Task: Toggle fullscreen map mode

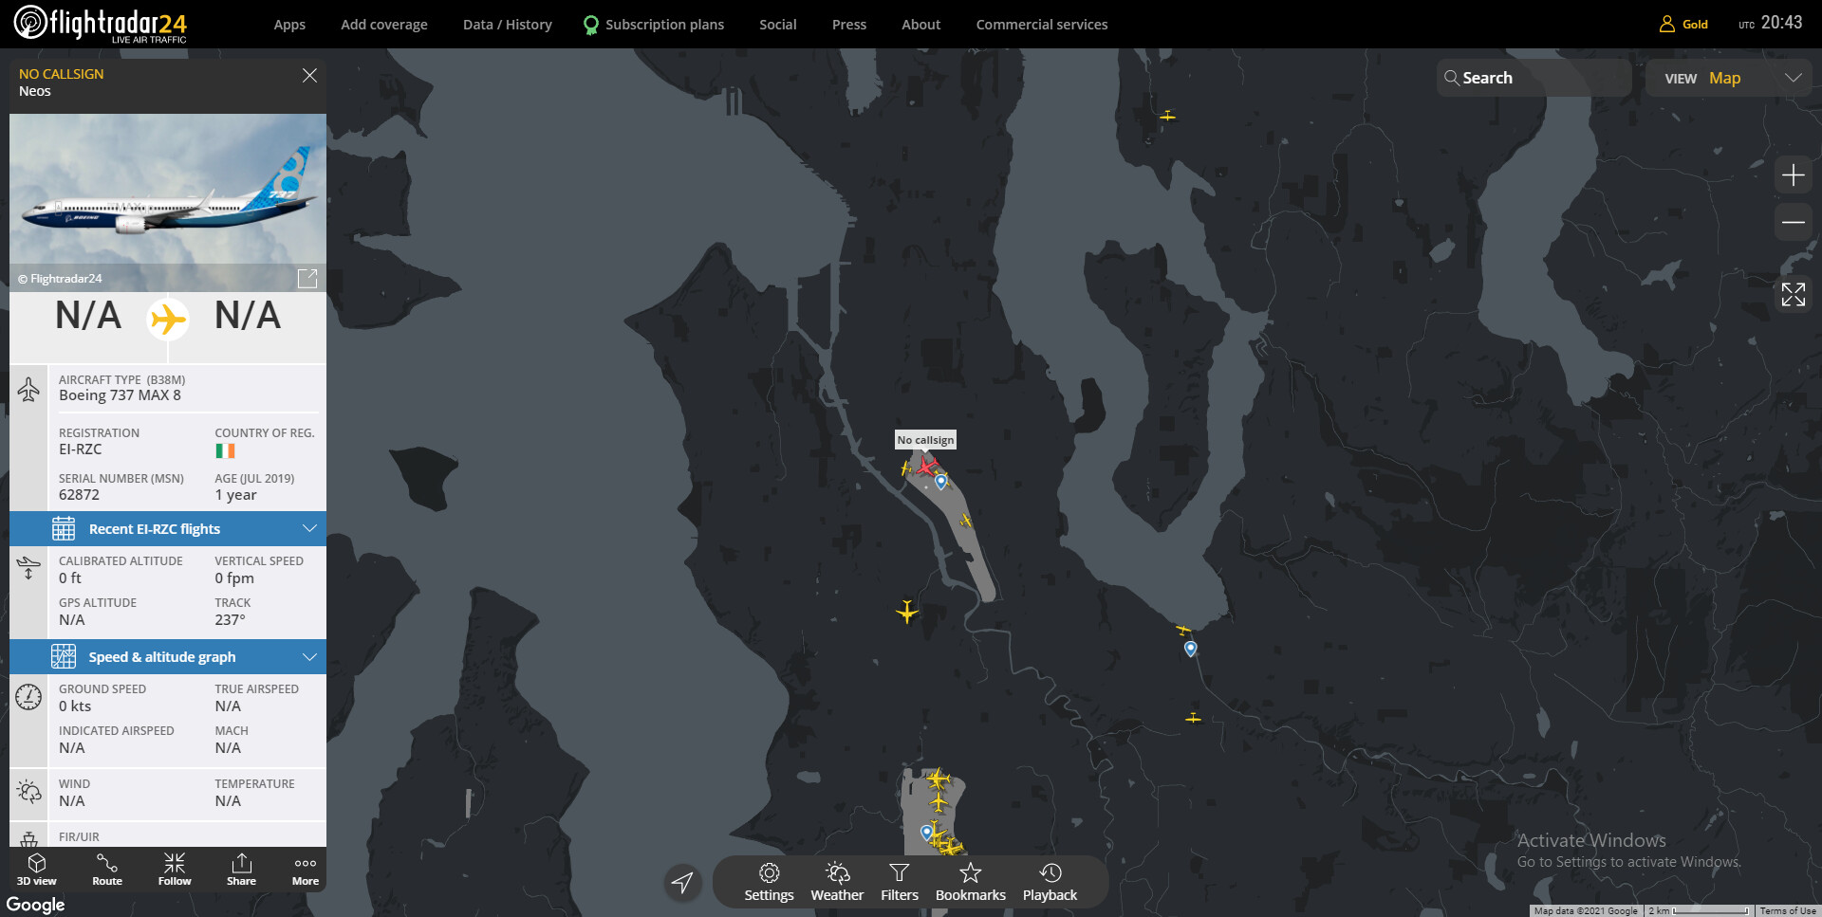Action: (1794, 294)
